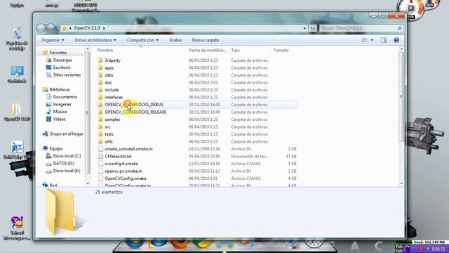The width and height of the screenshot is (449, 253).
Task: Open the Organizar dropdown menu
Action: coord(53,40)
